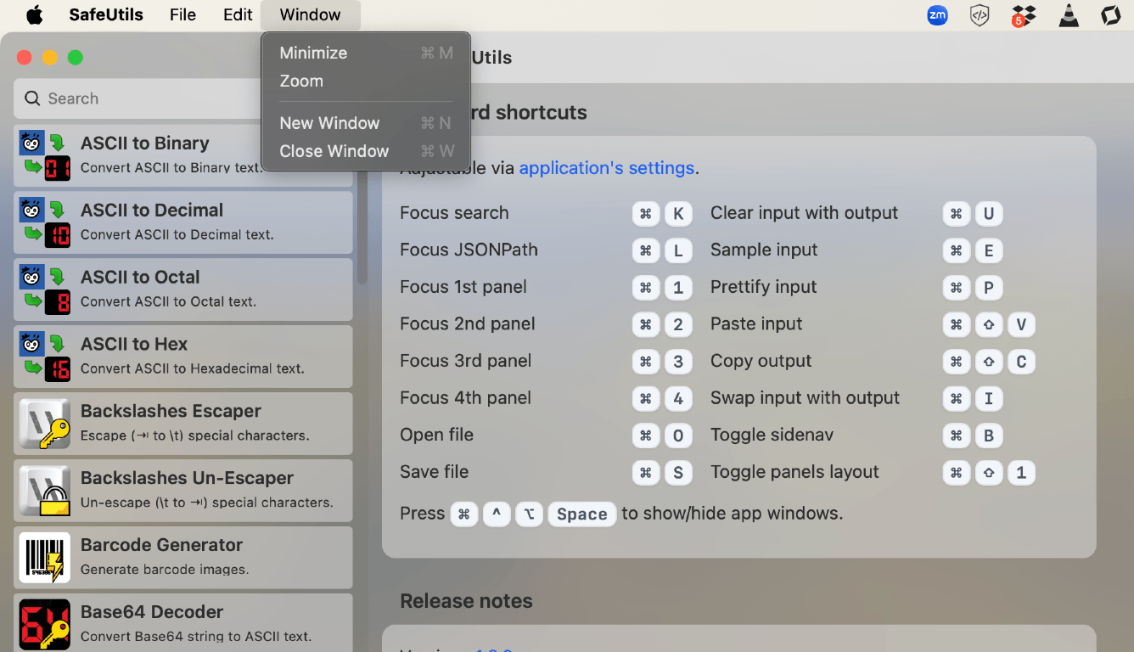1134x652 pixels.
Task: Click the Paste input label
Action: (x=756, y=324)
